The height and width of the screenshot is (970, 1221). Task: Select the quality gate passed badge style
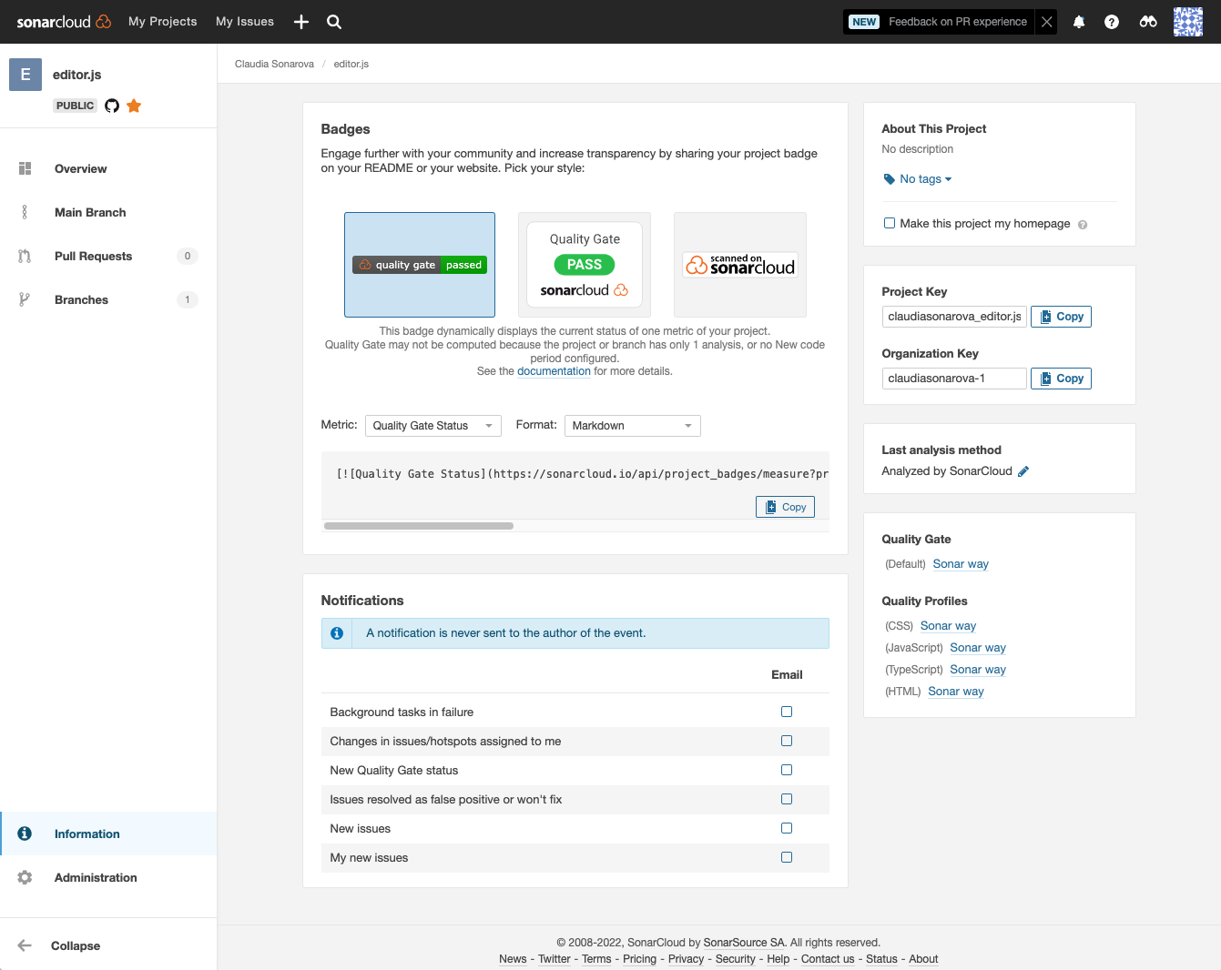point(420,265)
